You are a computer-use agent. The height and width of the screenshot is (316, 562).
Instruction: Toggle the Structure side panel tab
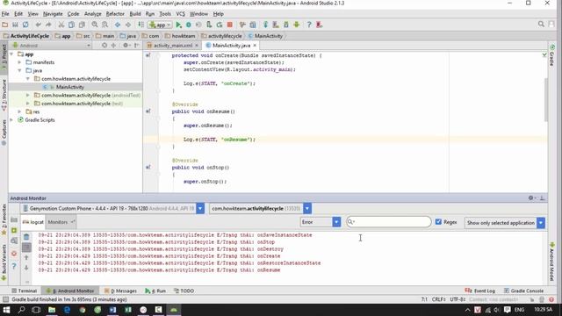tap(4, 95)
